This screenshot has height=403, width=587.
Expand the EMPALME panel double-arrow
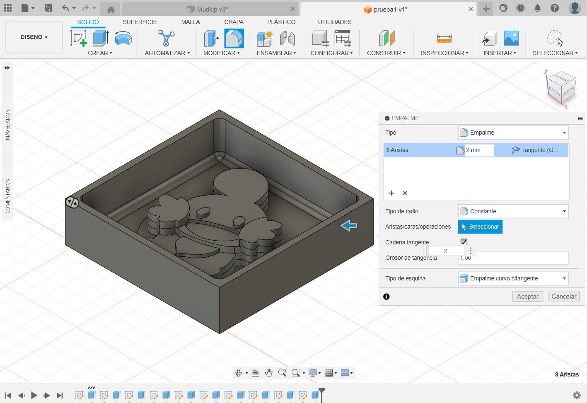point(580,118)
